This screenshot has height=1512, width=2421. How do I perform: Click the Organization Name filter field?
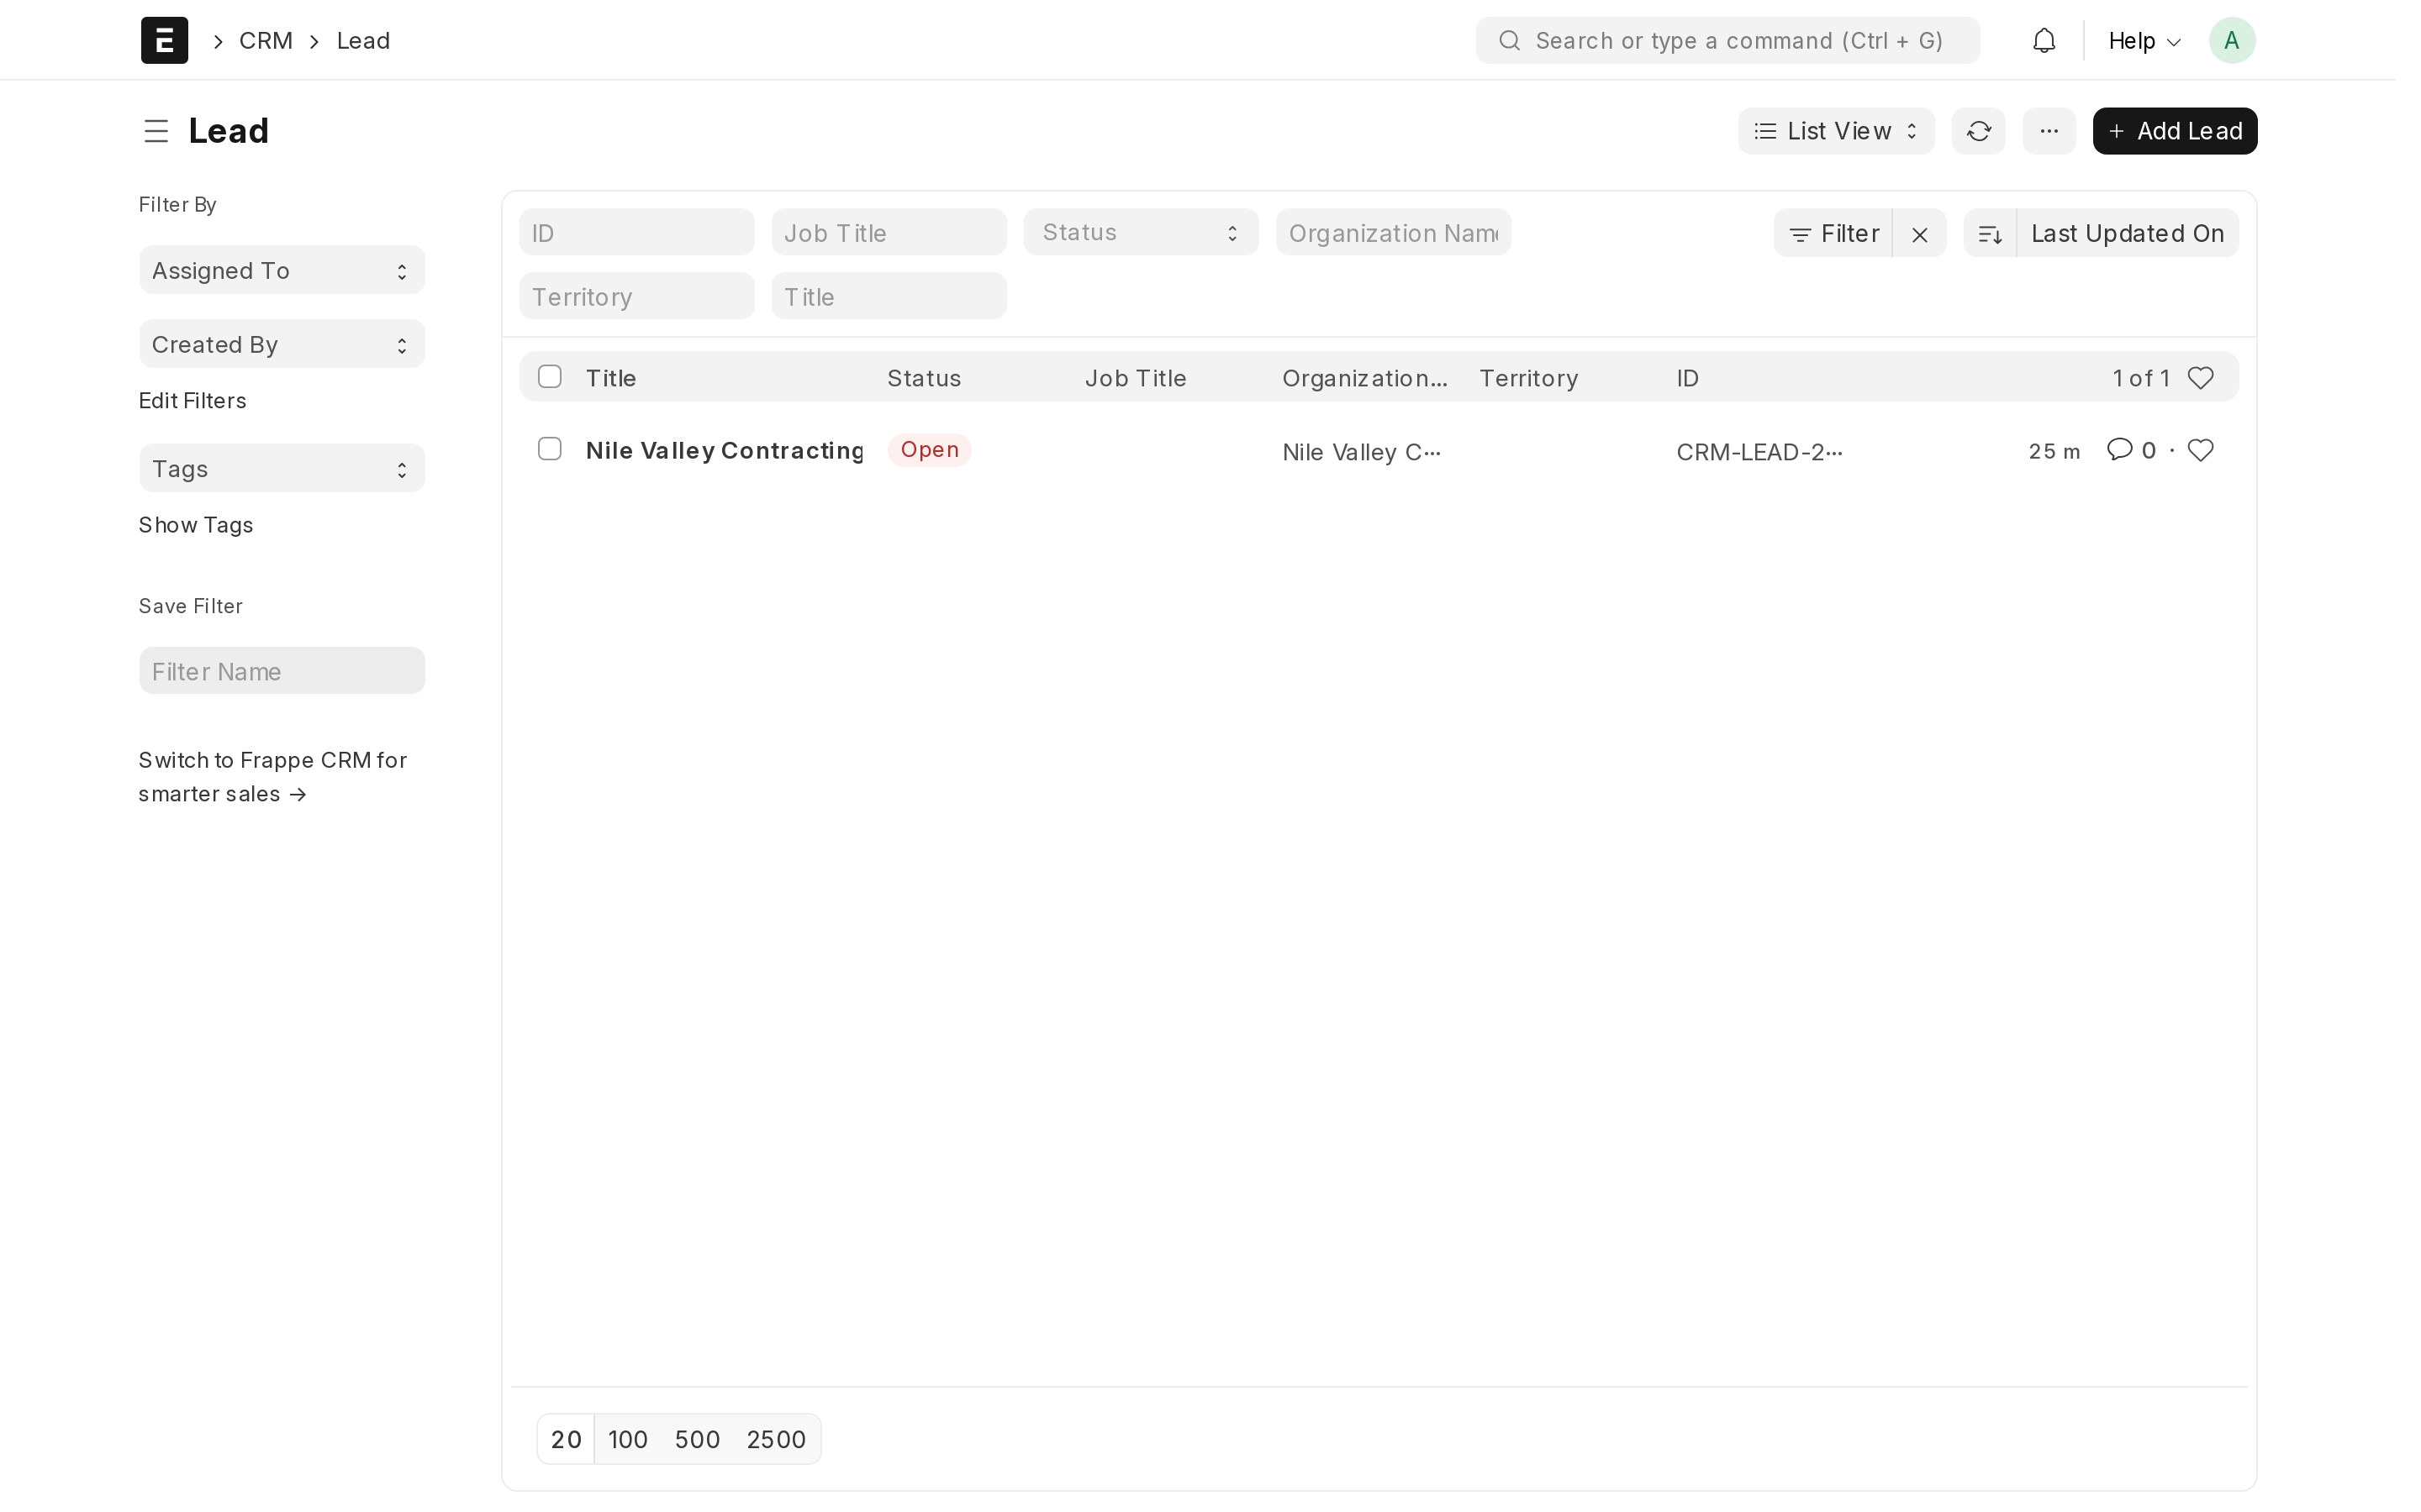(1393, 233)
